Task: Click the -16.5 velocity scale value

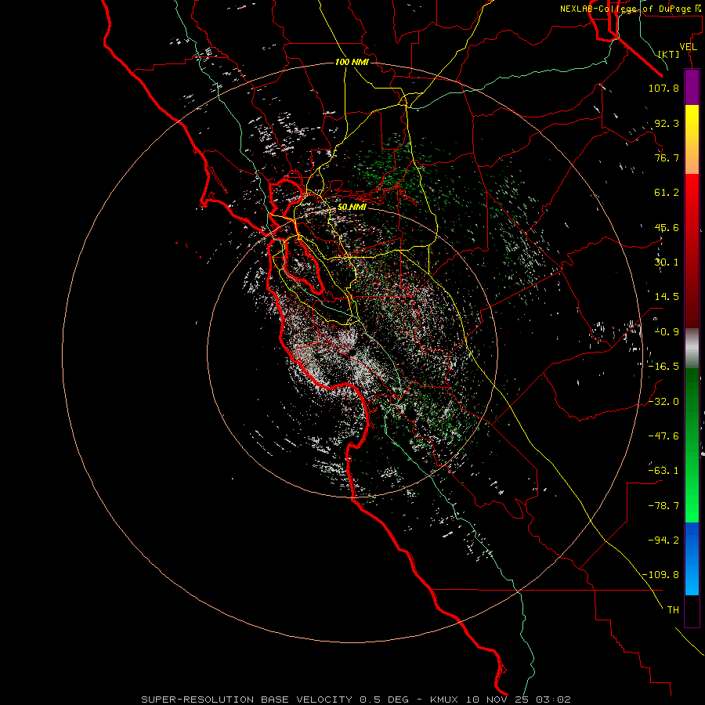Action: pos(663,367)
